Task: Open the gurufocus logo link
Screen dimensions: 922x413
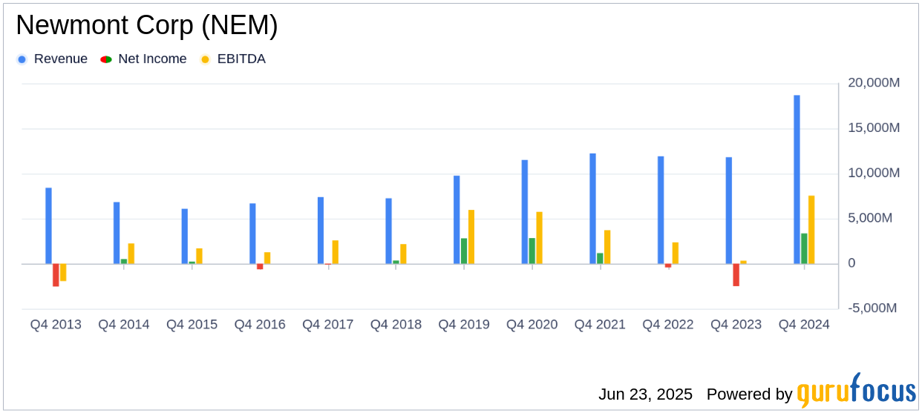Action: [x=857, y=391]
